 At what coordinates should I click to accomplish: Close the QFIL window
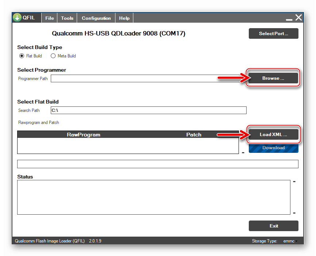(299, 18)
